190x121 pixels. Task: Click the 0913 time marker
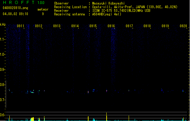[x=57, y=26]
